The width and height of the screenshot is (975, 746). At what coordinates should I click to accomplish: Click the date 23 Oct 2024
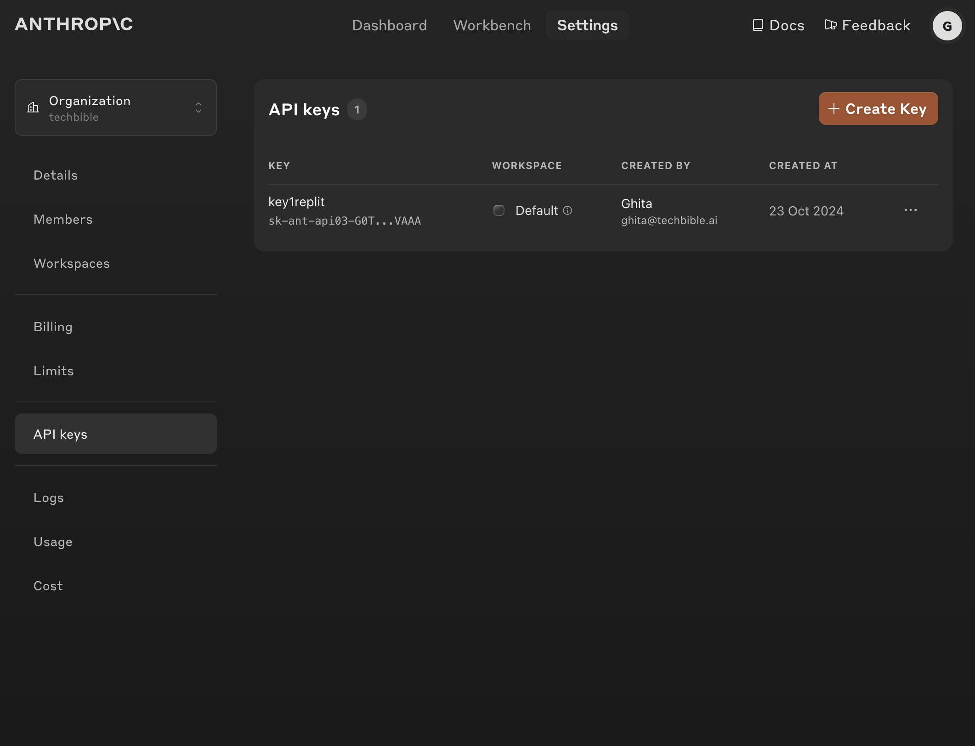click(806, 211)
